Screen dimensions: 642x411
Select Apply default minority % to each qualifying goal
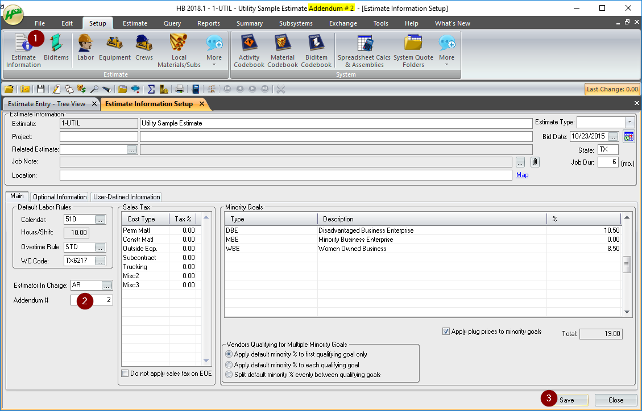229,365
